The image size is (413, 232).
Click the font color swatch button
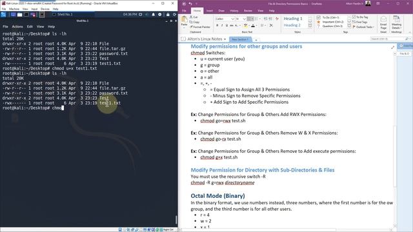point(253,26)
